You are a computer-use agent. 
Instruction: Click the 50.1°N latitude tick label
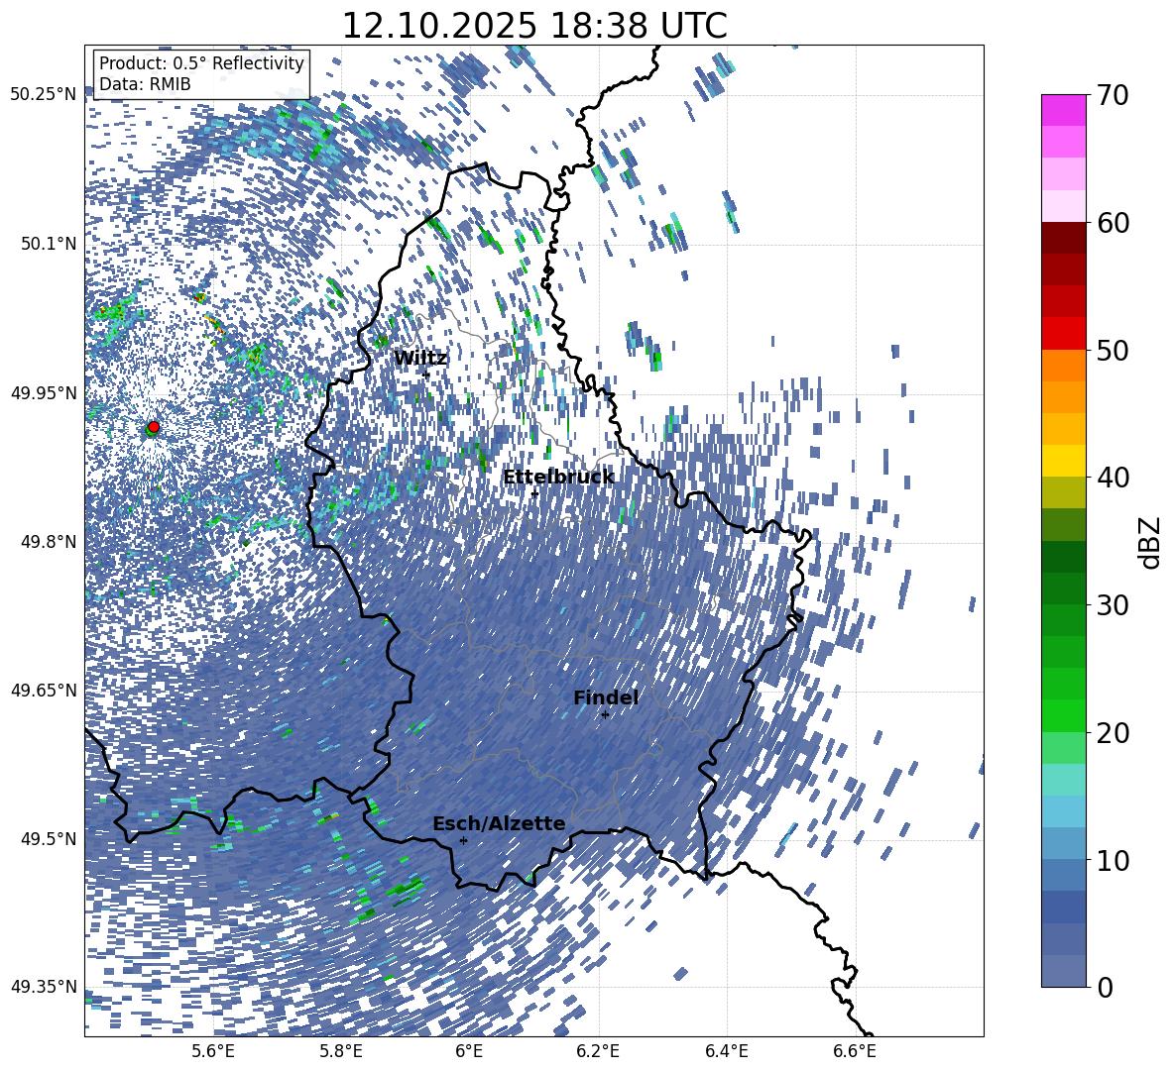point(48,244)
